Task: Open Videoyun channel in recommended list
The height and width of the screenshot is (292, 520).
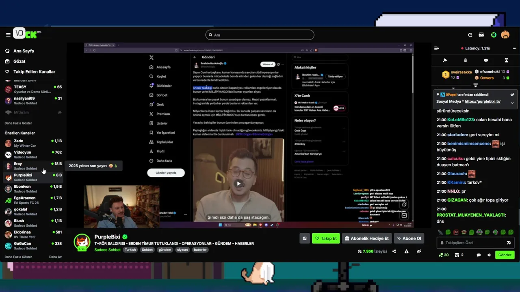Action: pos(33,155)
